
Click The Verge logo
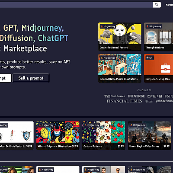[x=136, y=96]
